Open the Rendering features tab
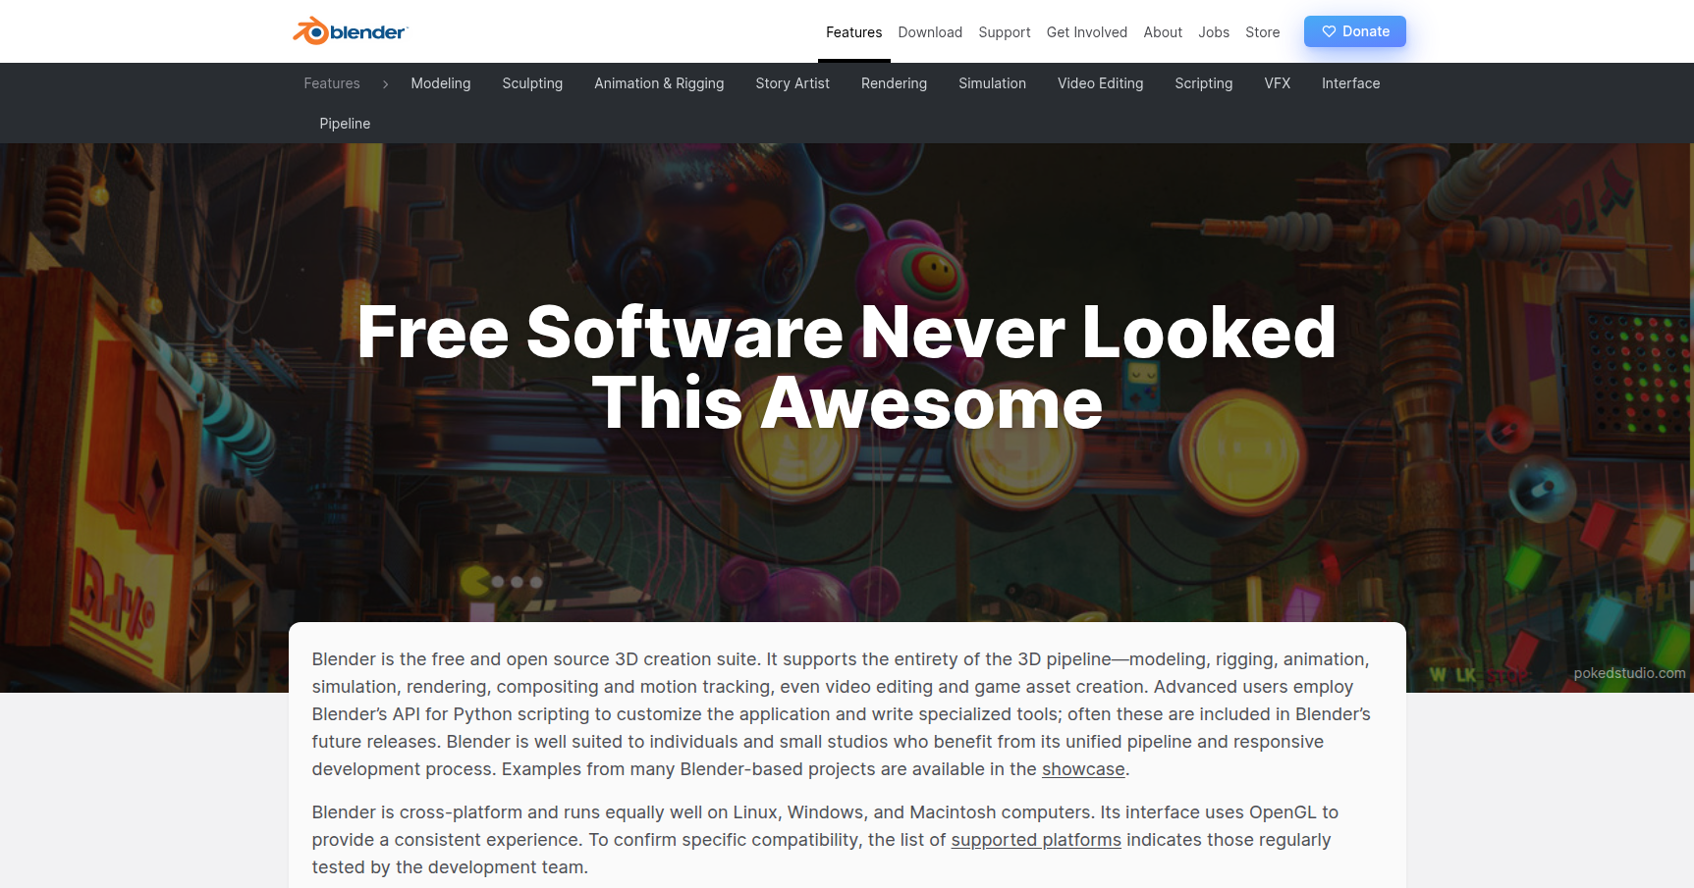This screenshot has height=888, width=1694. [893, 83]
